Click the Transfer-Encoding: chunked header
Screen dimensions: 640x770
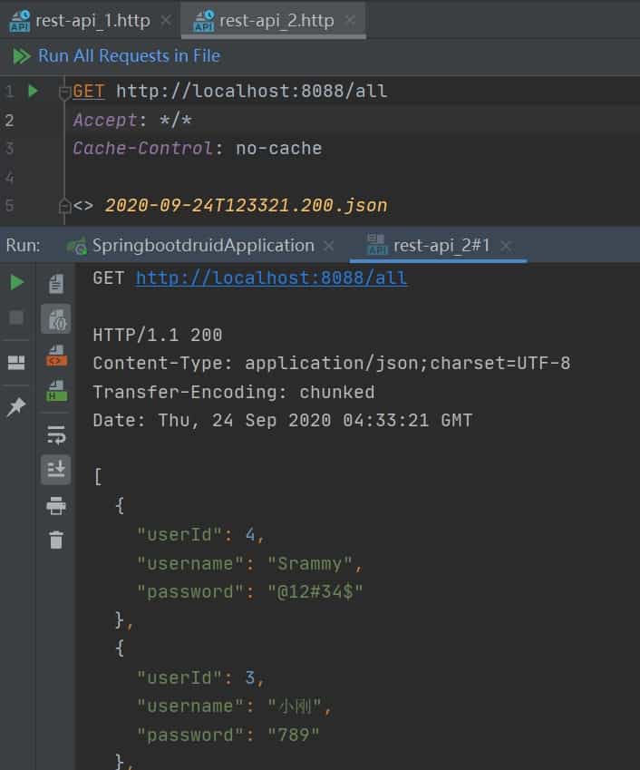[x=234, y=392]
